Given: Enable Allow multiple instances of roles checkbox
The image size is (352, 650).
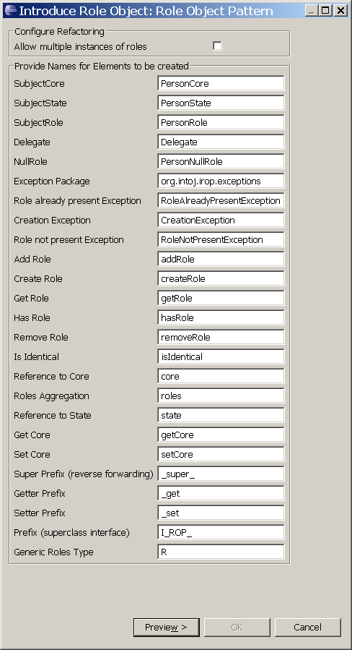Looking at the screenshot, I should coord(217,46).
